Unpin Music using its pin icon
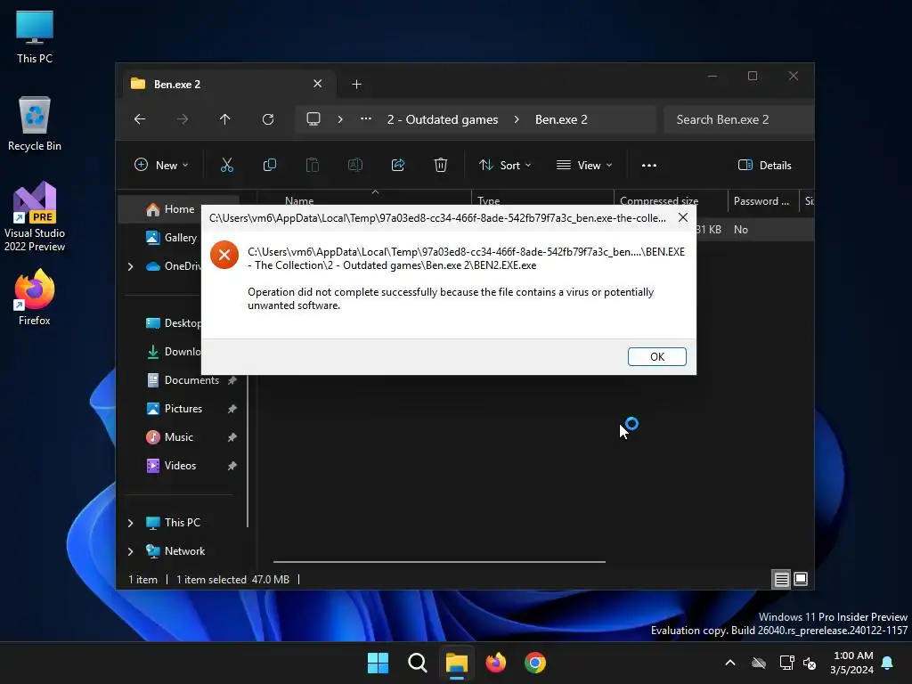The height and width of the screenshot is (684, 912). (x=232, y=437)
